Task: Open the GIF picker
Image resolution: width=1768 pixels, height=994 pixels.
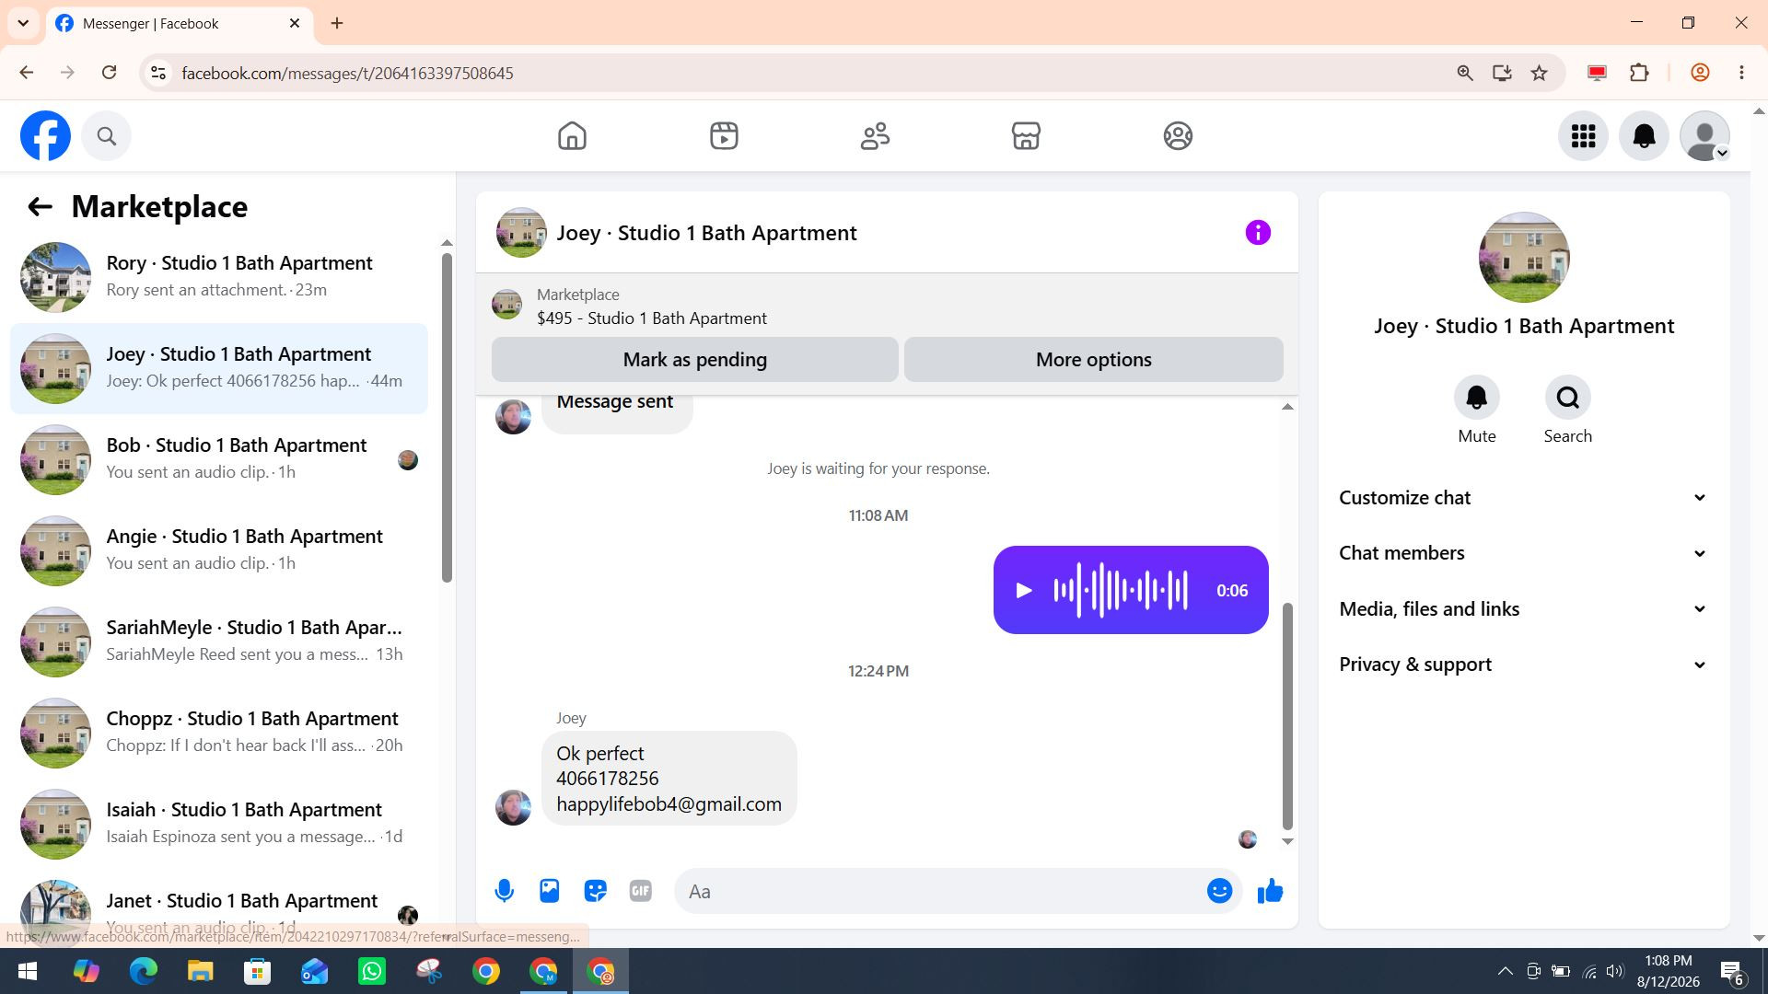Action: pyautogui.click(x=641, y=891)
